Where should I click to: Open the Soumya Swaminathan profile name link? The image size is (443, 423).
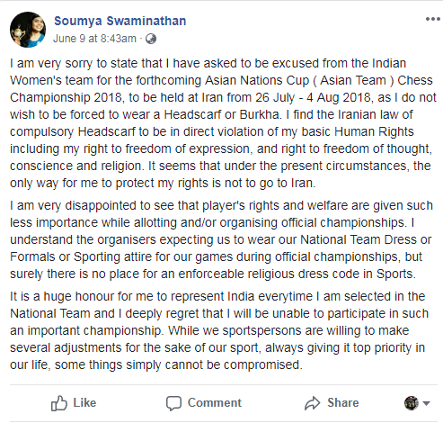point(120,21)
